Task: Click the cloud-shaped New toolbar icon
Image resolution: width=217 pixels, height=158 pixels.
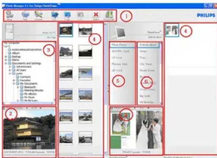Action: click(x=26, y=15)
